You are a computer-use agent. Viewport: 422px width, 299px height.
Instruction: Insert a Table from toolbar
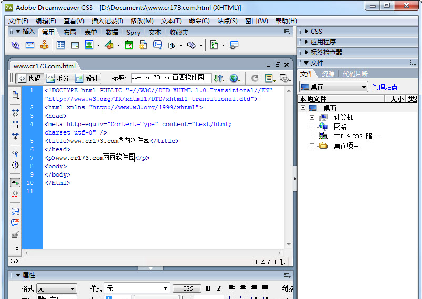pyautogui.click(x=60, y=45)
